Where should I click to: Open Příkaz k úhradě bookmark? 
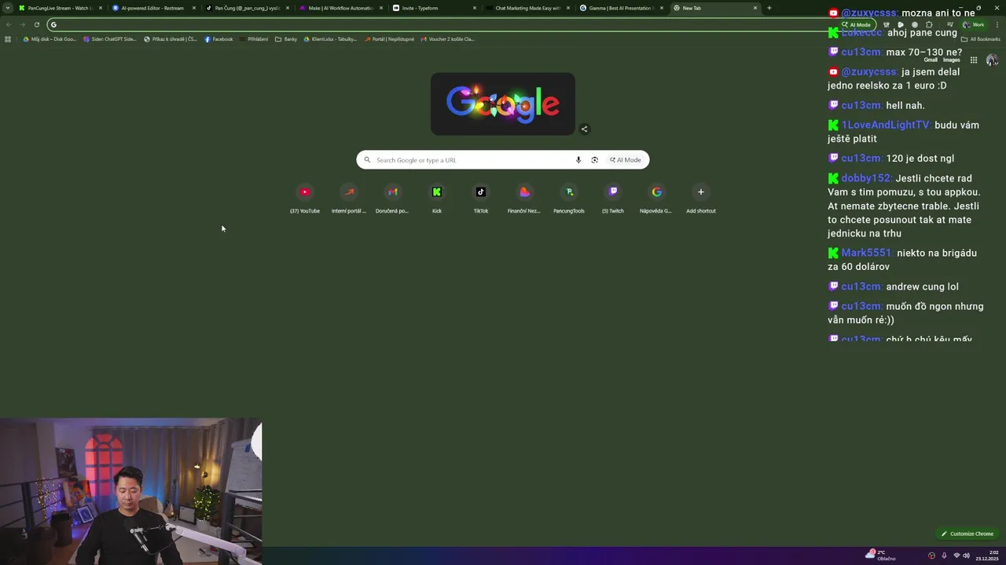[x=170, y=38]
